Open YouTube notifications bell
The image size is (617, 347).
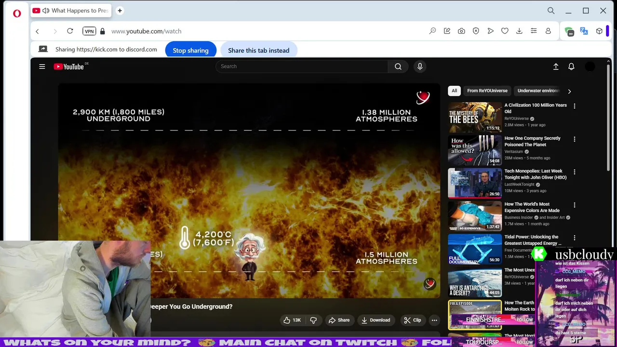pos(571,67)
